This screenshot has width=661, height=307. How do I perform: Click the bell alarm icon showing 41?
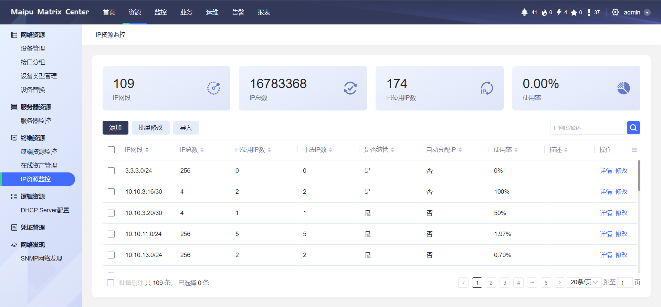[524, 12]
